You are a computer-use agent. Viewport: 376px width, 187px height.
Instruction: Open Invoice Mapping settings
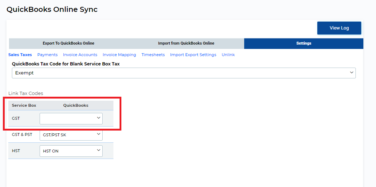click(120, 55)
